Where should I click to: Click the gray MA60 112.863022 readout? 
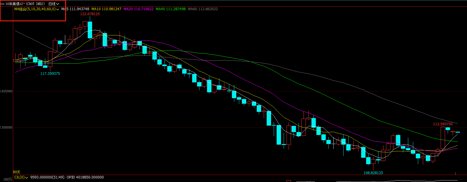[x=203, y=9]
